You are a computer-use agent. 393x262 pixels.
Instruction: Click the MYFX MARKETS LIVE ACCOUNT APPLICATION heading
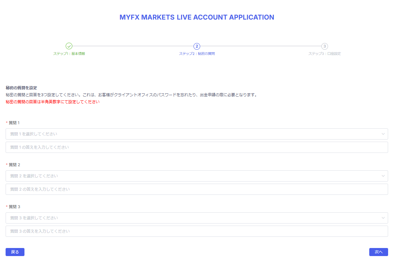point(197,17)
